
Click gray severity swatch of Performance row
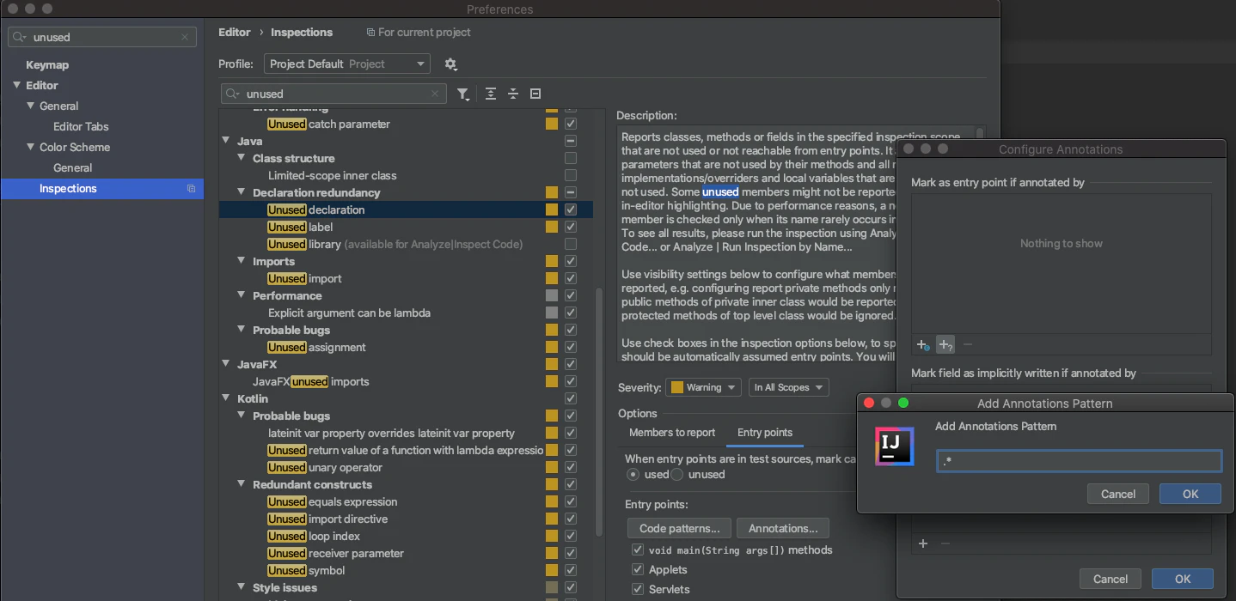(x=552, y=295)
